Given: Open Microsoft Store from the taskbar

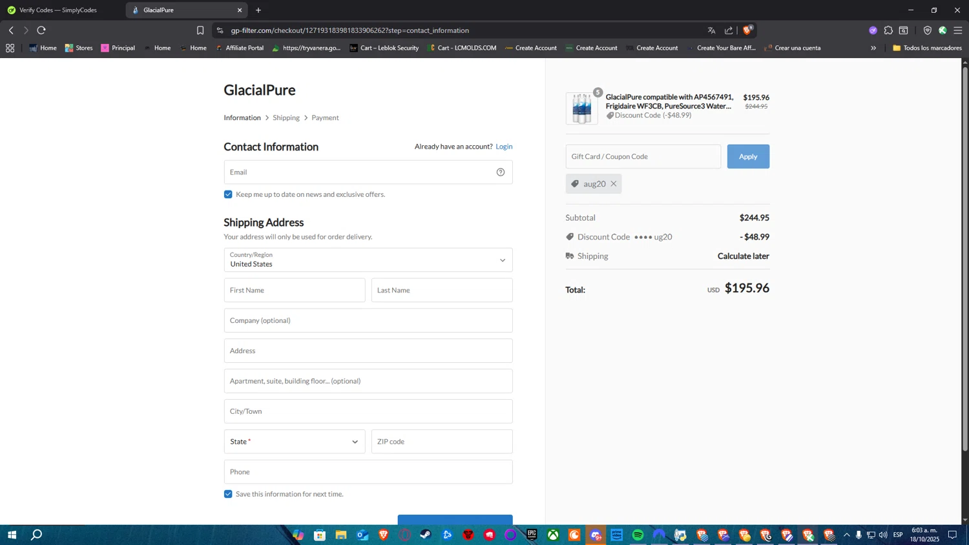Looking at the screenshot, I should tap(320, 535).
